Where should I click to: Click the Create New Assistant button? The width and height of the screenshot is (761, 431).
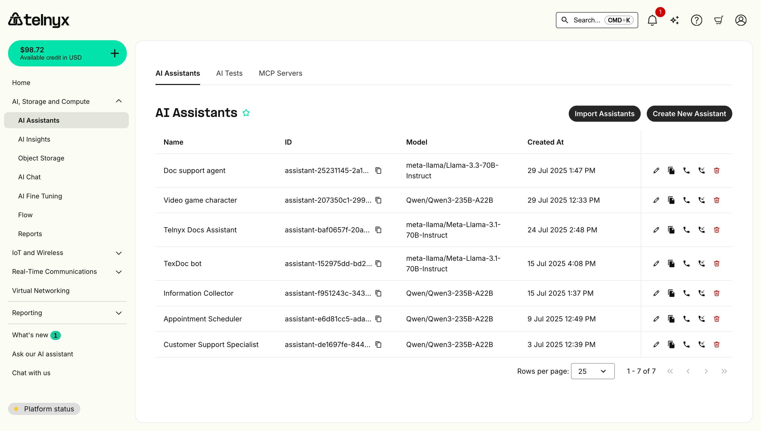[x=689, y=113]
